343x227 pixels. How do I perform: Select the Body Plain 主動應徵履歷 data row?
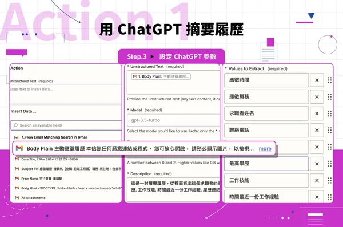tap(144, 148)
